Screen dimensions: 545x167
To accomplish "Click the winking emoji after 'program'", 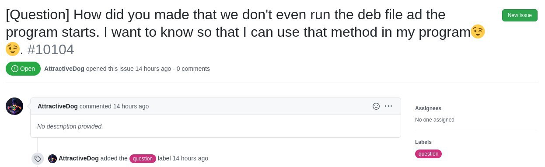I will pos(478,32).
